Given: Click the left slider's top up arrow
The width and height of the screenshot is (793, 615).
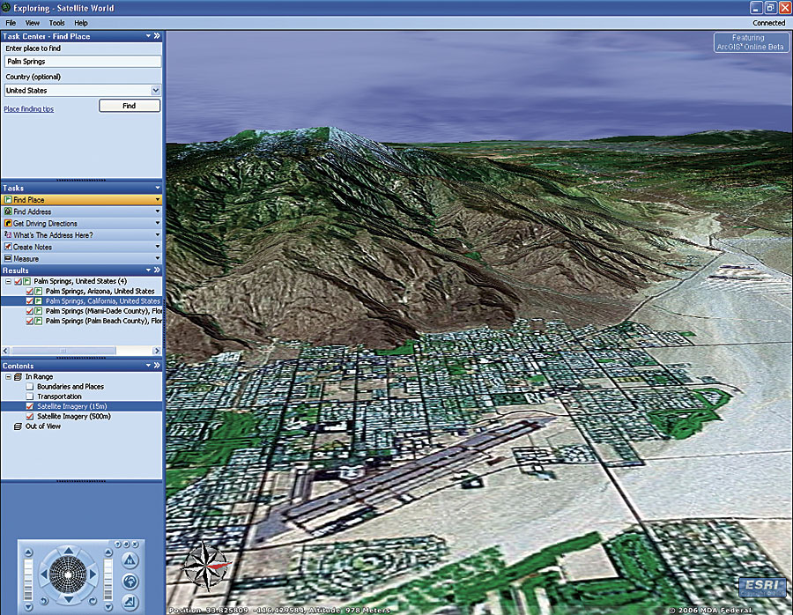Looking at the screenshot, I should [28, 552].
